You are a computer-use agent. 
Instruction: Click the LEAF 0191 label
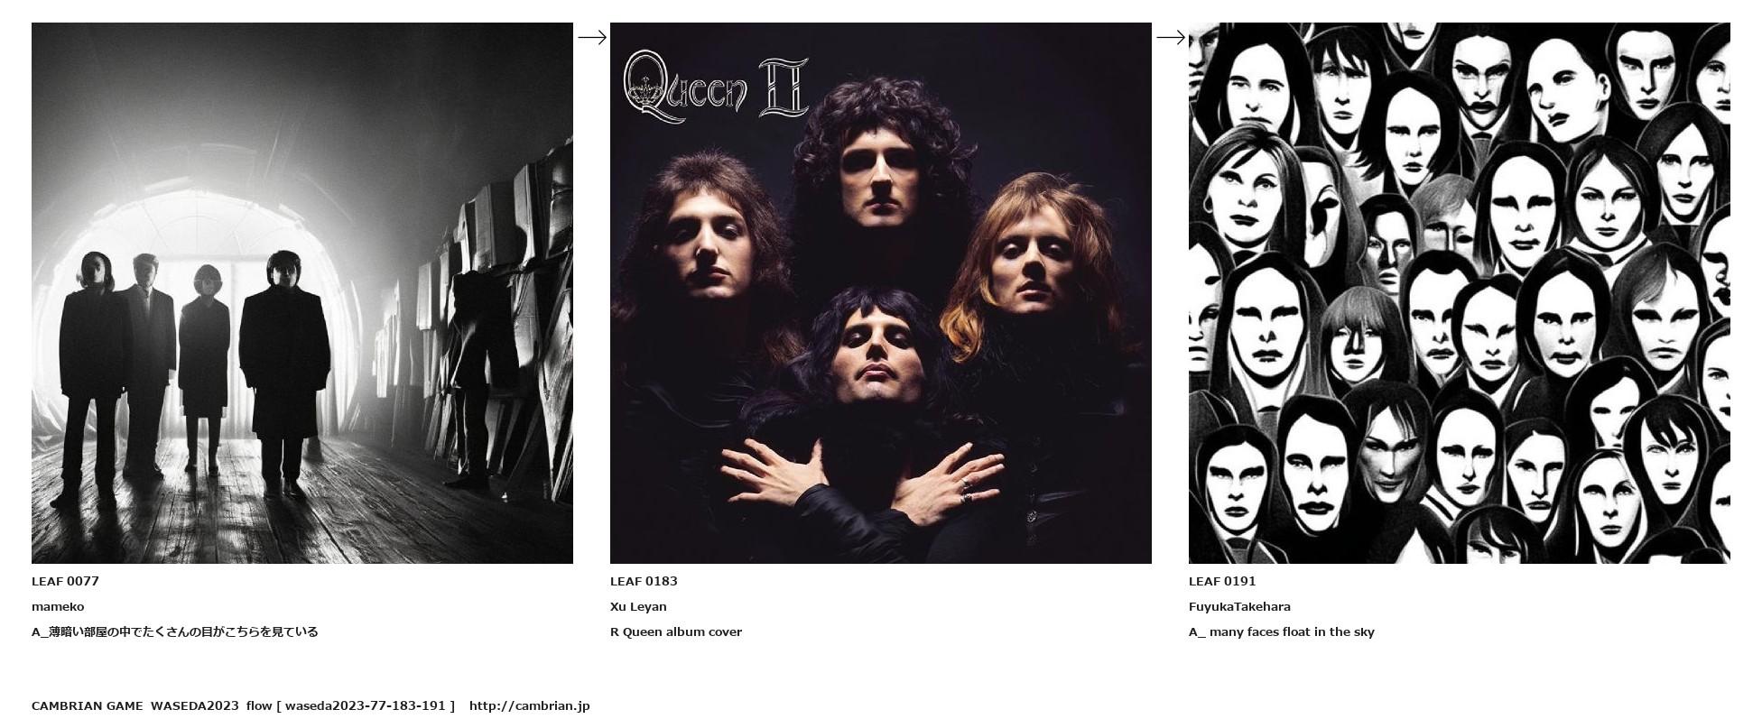[1222, 581]
